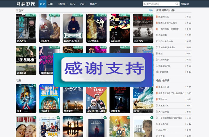Click 温柔的怜悯 in movie ranking
209x137 pixels.
coord(163,87)
